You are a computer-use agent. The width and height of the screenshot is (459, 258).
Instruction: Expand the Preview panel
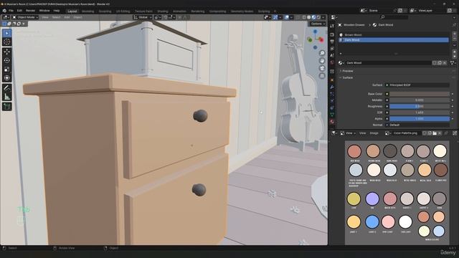click(x=347, y=71)
